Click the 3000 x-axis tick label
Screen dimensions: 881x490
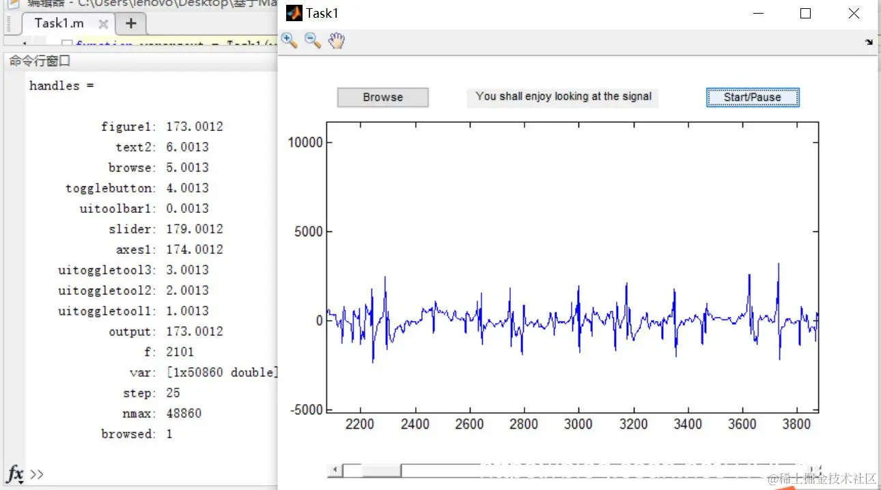coord(578,424)
